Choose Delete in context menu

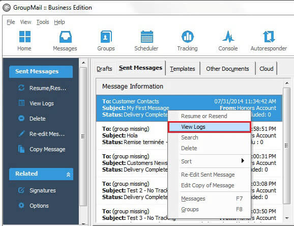[209, 148]
